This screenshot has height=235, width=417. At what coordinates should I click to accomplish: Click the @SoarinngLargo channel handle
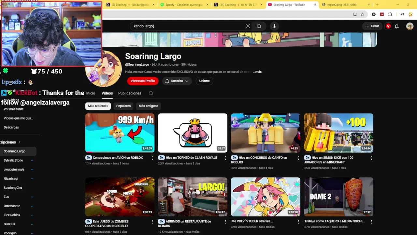pos(137,65)
